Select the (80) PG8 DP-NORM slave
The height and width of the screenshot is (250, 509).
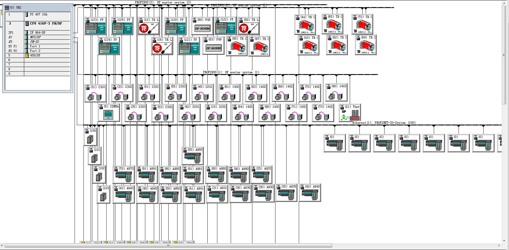(x=202, y=28)
